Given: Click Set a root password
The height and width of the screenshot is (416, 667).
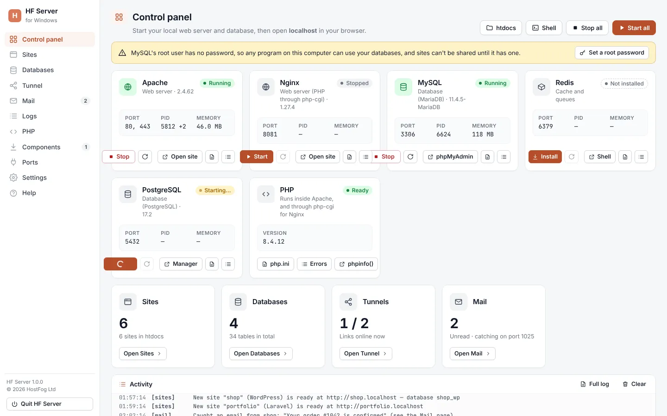Looking at the screenshot, I should tap(611, 53).
